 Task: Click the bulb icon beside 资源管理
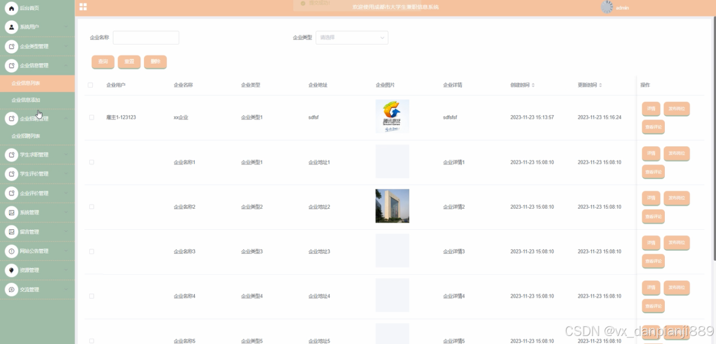[x=12, y=270]
